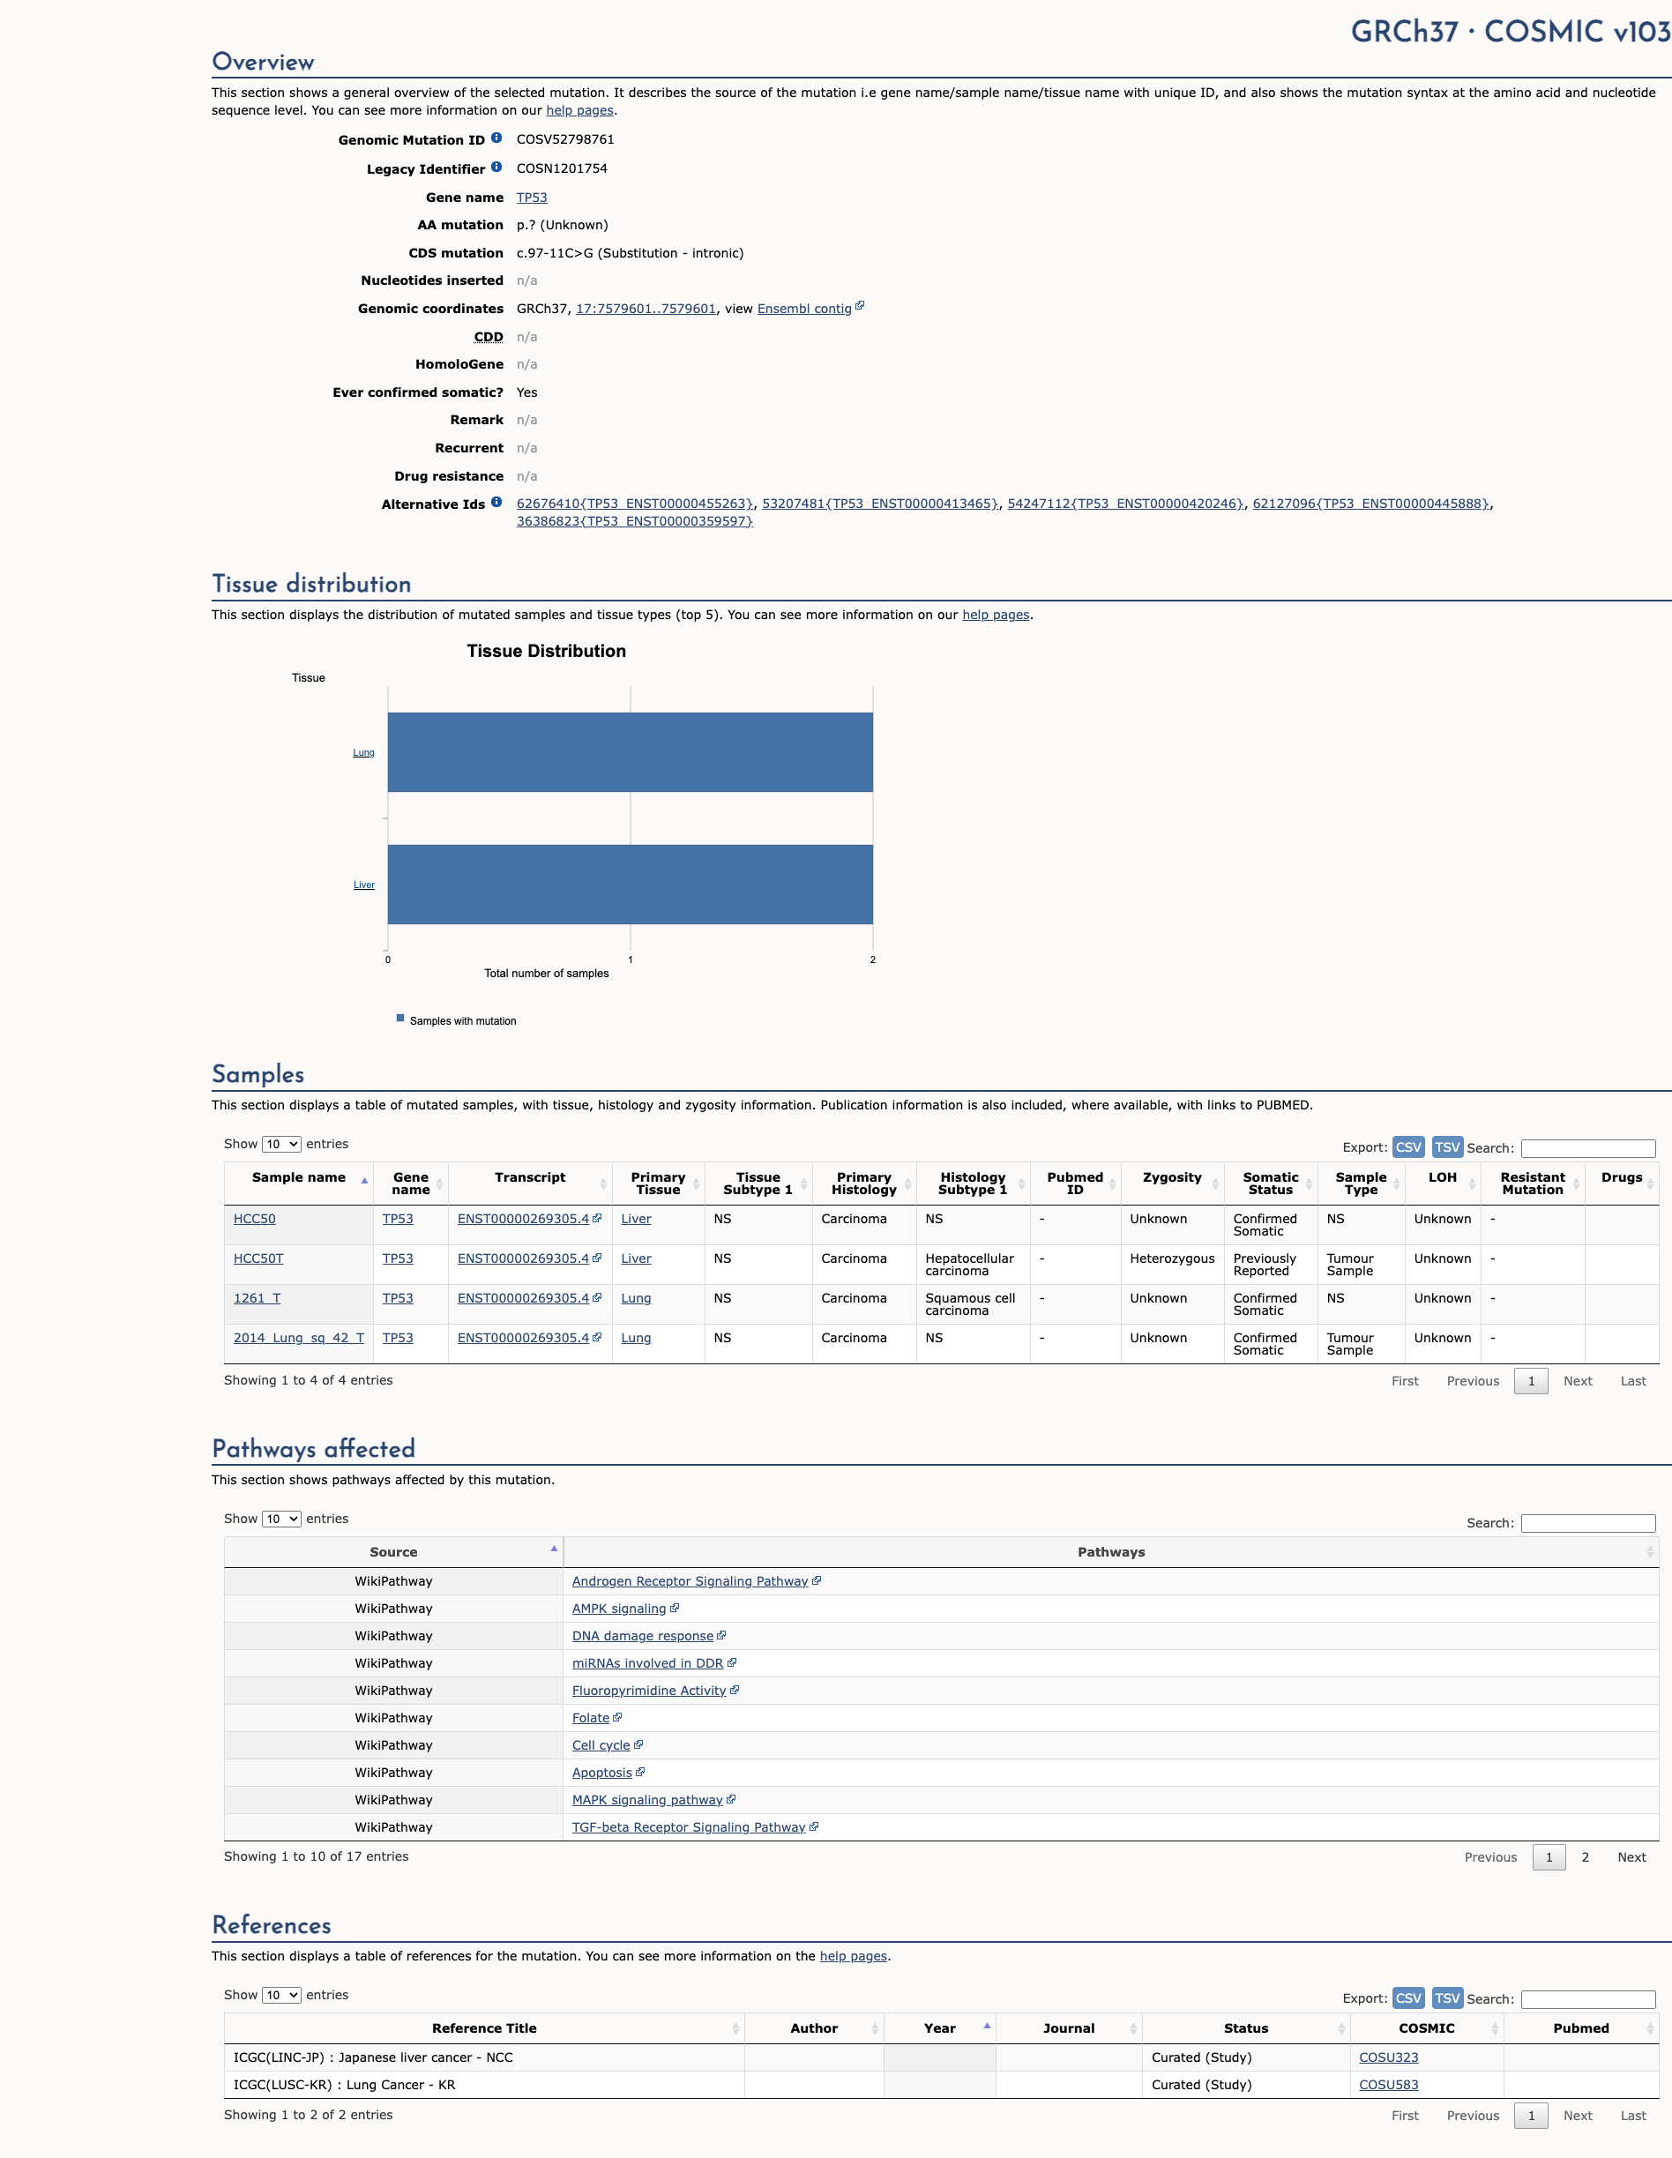Click external icon next to Fluoropyrimidine Activity

click(735, 1690)
